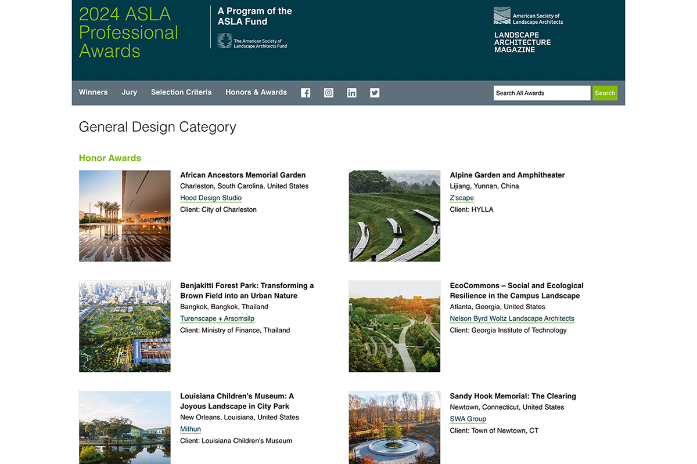The width and height of the screenshot is (697, 464).
Task: Click 'Client: City of Charleston' text
Action: (218, 209)
